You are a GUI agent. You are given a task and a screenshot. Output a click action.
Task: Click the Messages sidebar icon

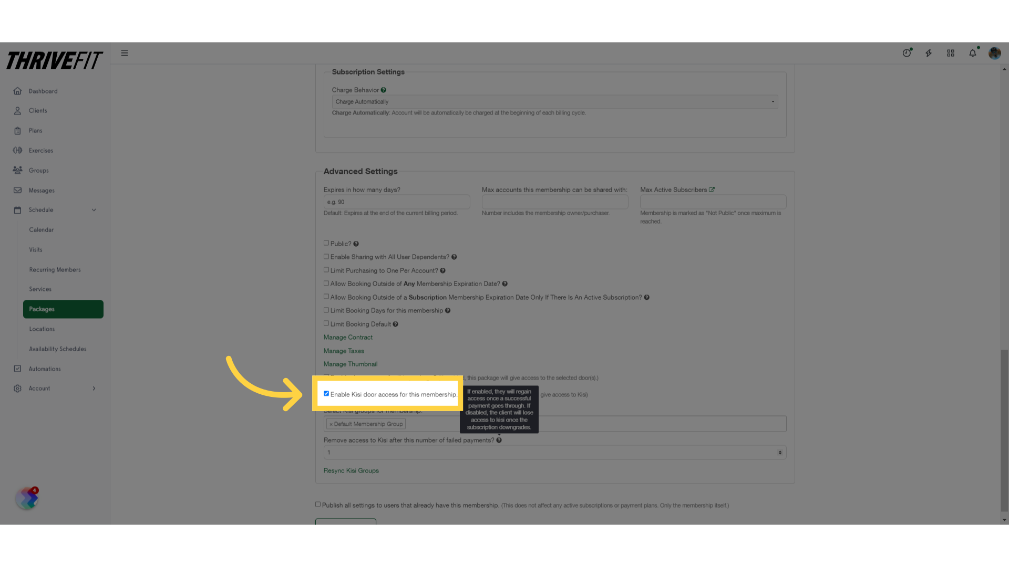pyautogui.click(x=17, y=191)
